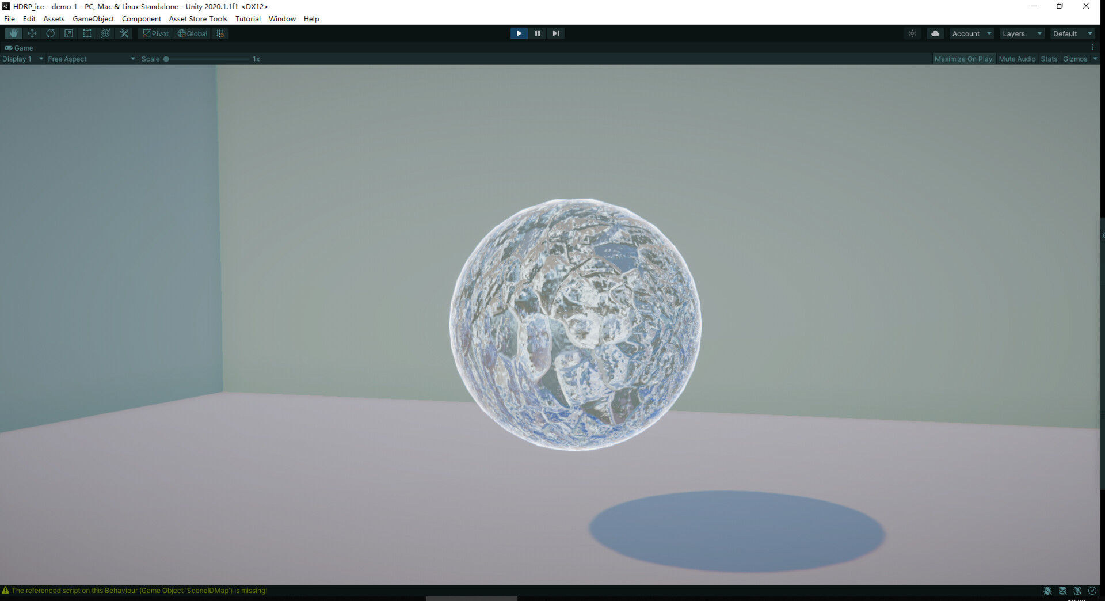1105x601 pixels.
Task: Switch to the Game view tab
Action: [x=20, y=48]
